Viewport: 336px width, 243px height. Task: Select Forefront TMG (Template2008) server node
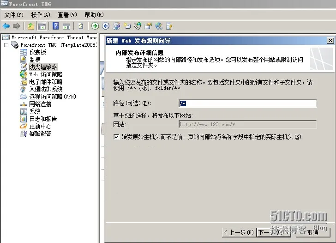pos(59,45)
